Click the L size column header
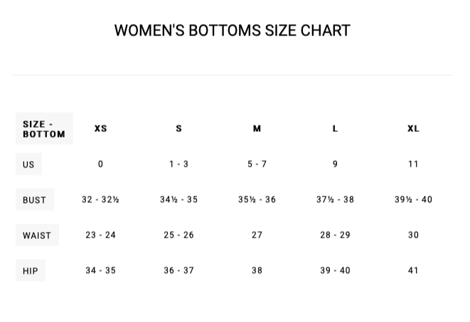The width and height of the screenshot is (470, 322). (335, 128)
